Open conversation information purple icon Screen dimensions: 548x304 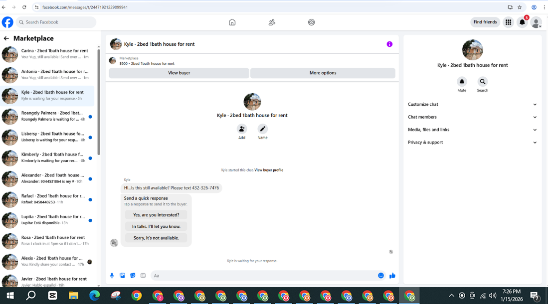click(x=389, y=44)
